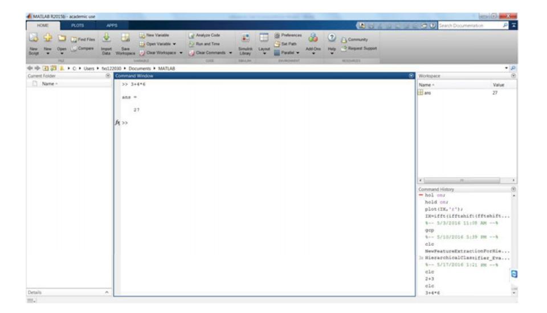Click Request Support
Screen dimensions: 547x313
359,48
